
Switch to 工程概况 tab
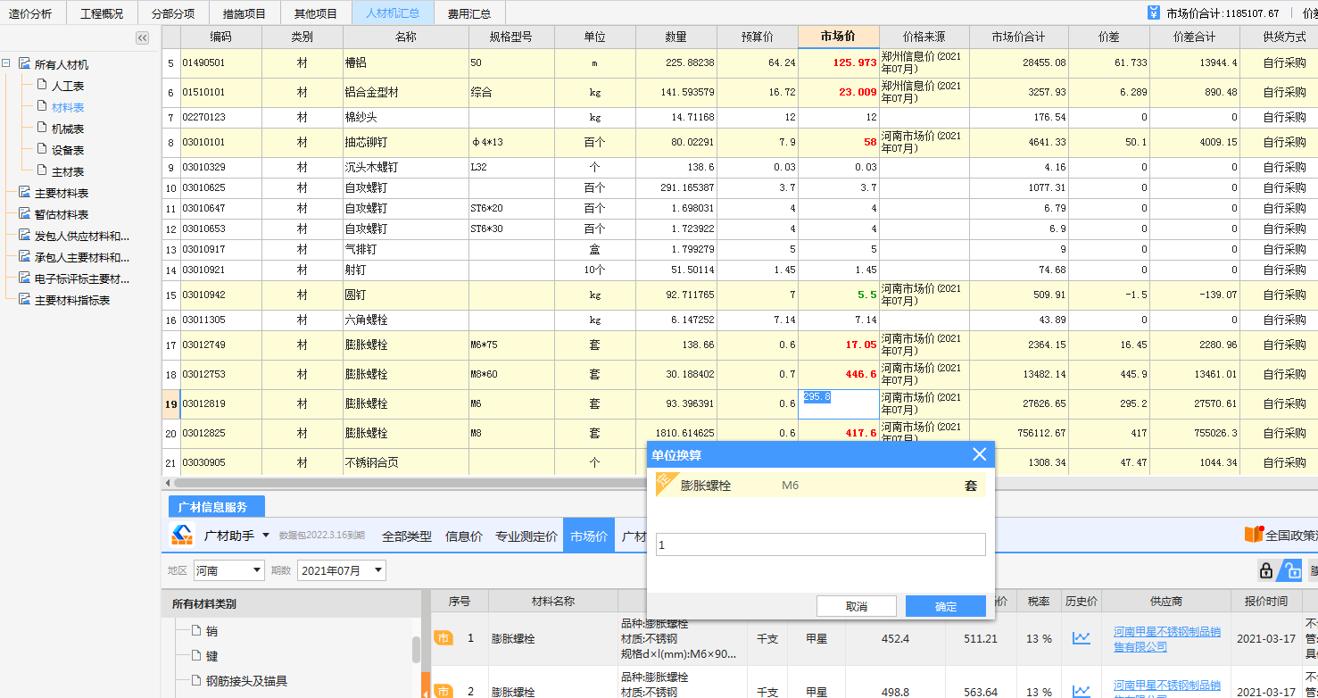(x=101, y=13)
